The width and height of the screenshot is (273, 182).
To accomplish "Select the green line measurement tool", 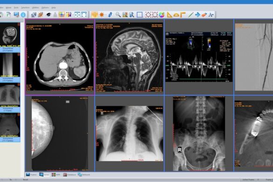I will pyautogui.click(x=191, y=15).
